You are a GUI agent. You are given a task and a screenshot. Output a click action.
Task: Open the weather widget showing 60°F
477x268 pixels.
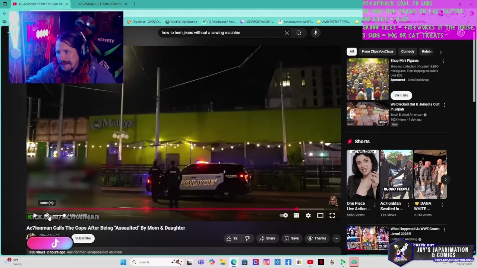coord(15,262)
